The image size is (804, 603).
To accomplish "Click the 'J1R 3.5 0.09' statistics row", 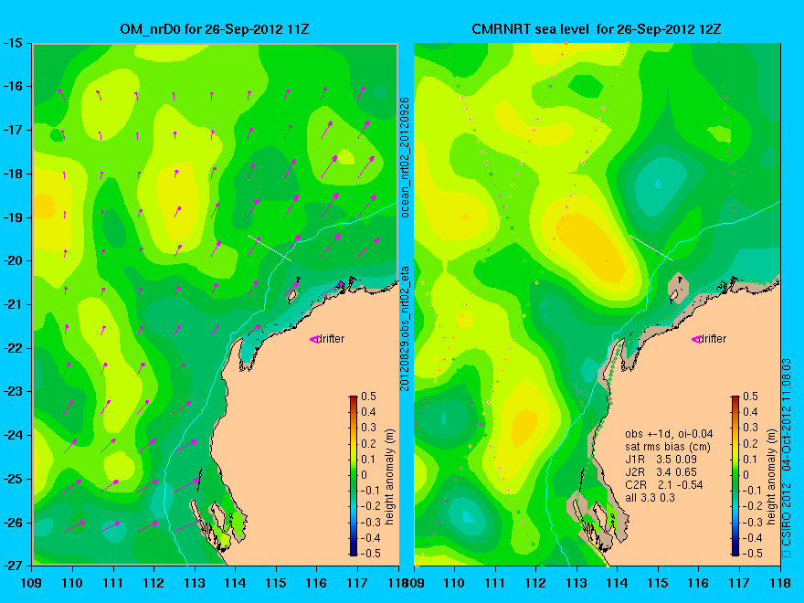I will 661,460.
